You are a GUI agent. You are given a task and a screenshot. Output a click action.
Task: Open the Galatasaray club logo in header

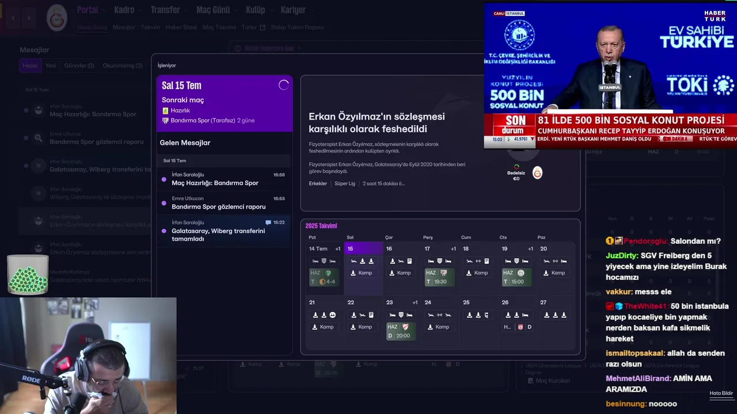(57, 17)
